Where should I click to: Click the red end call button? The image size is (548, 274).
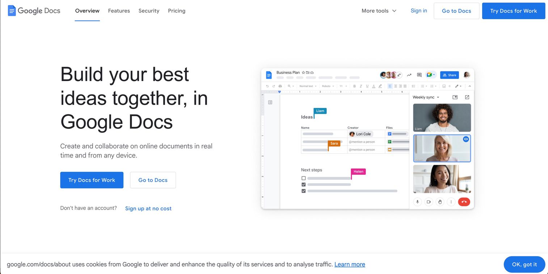(464, 202)
